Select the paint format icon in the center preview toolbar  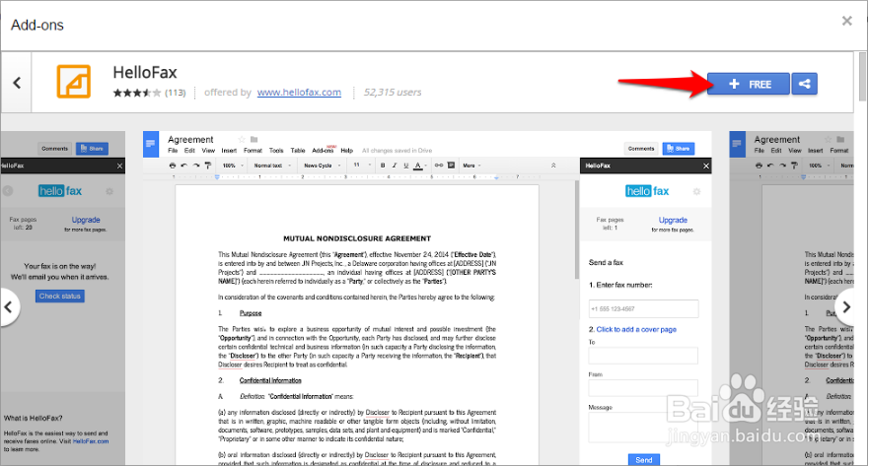[208, 166]
